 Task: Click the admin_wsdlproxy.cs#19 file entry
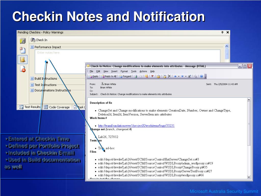tap(155, 163)
